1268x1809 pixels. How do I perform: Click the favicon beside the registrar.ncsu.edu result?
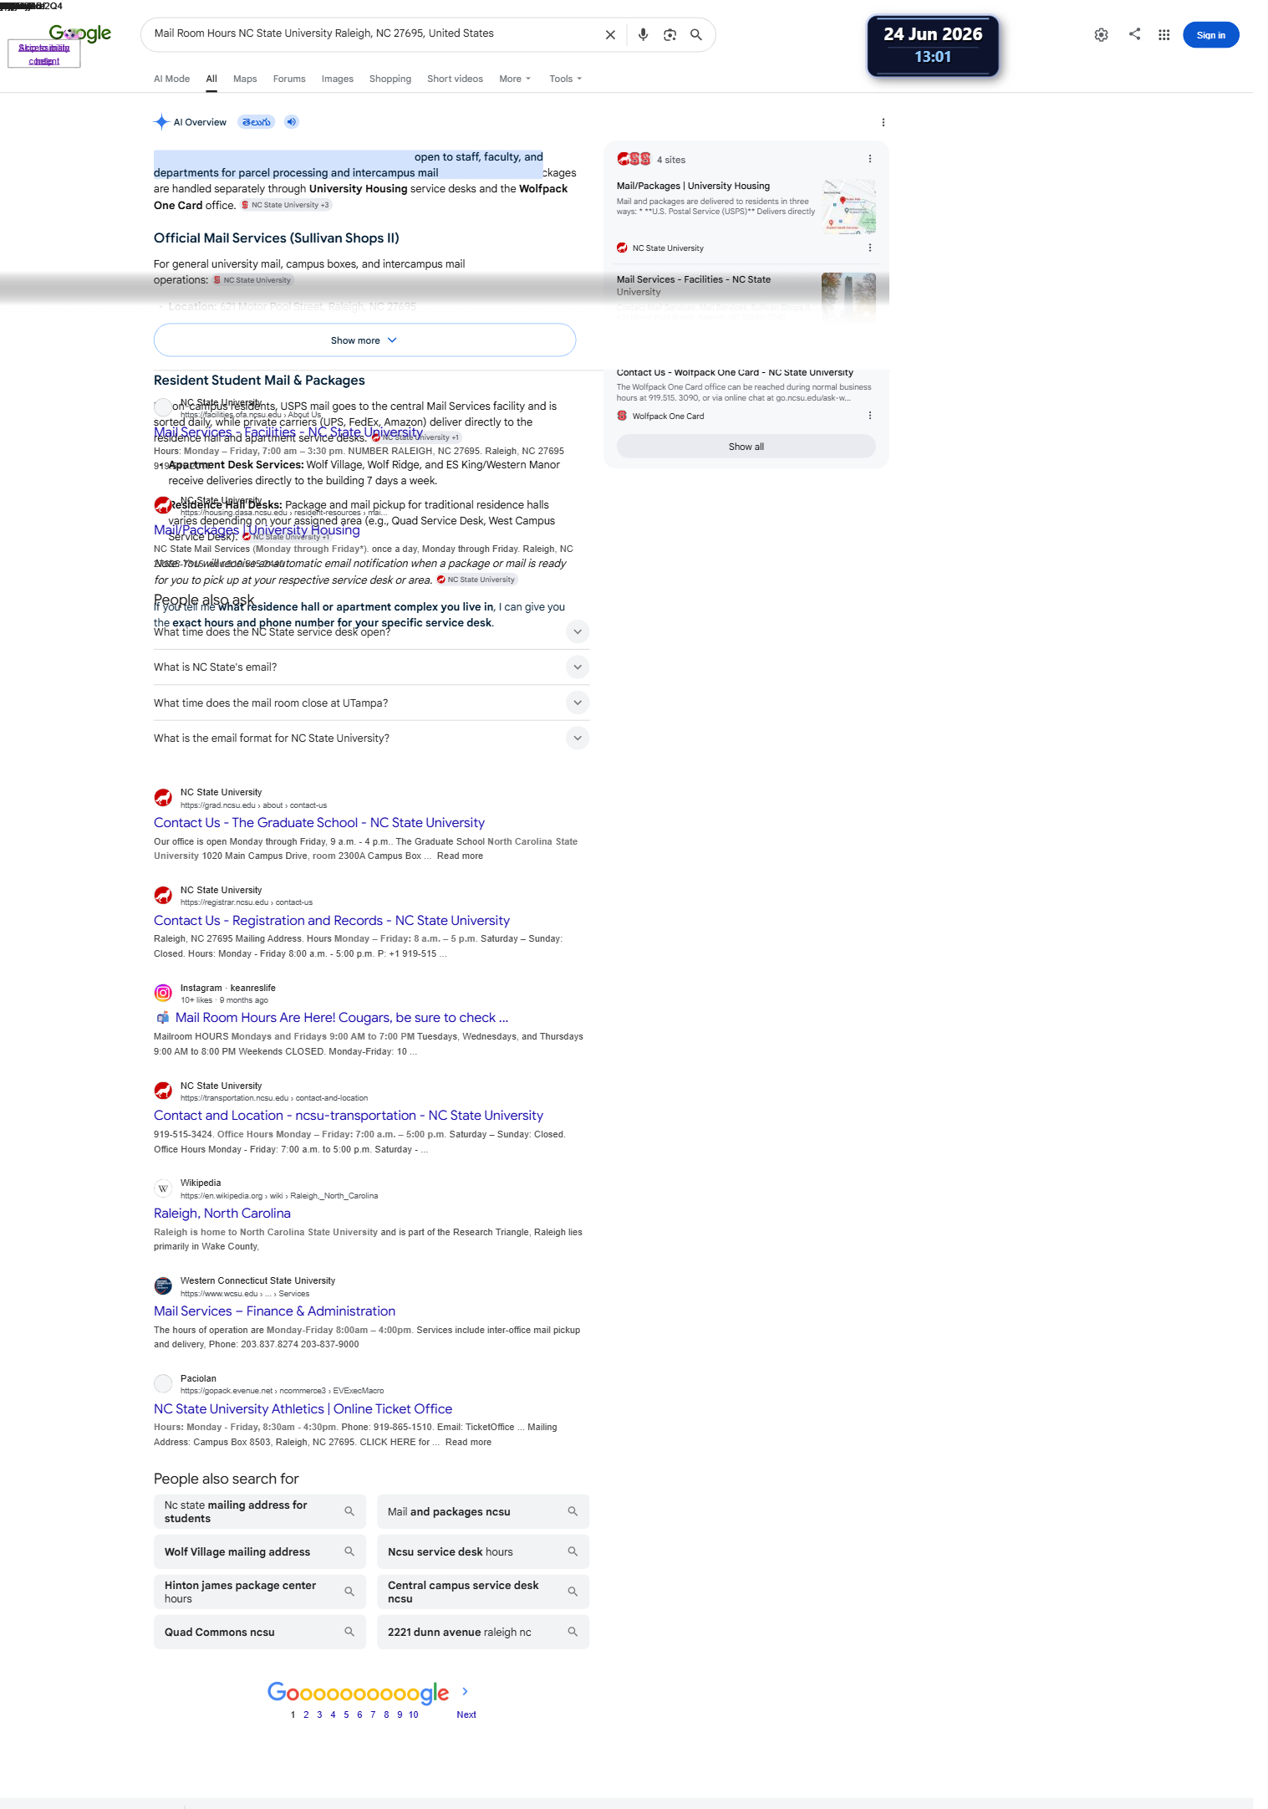(163, 896)
